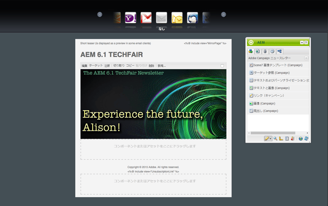Screen dimensions: 328x206
Task: Click コピー in component edit bar
Action: pos(130,66)
